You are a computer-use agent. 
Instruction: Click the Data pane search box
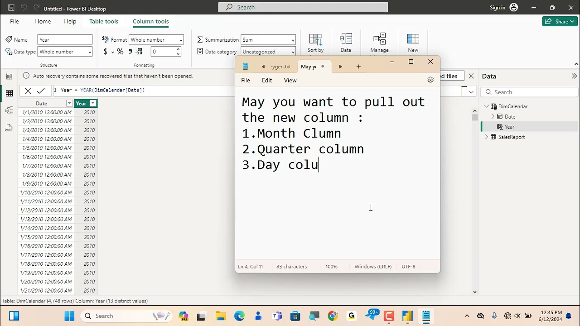[528, 92]
